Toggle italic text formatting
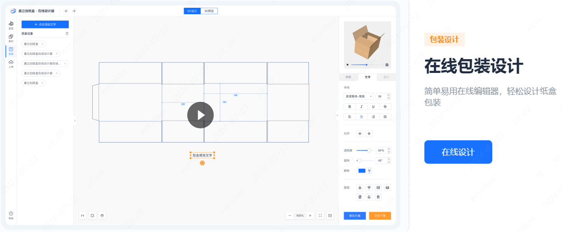Screen dimensions: 562x232 [x=362, y=106]
